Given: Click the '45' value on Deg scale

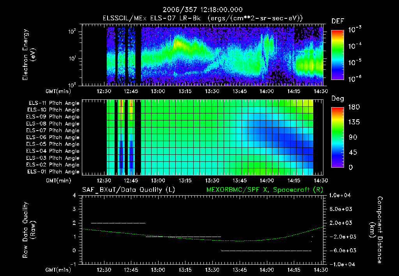Looking at the screenshot, I should [x=353, y=152].
